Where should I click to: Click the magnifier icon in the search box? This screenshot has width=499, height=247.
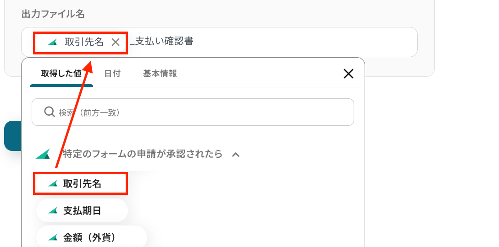(x=50, y=112)
